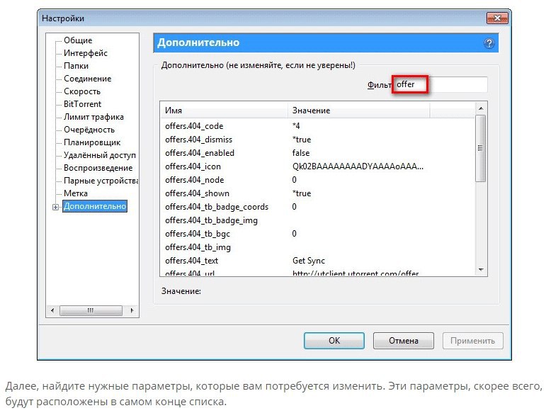This screenshot has height=413, width=546.
Task: Select the offers.404_text parameter
Action: pos(317,261)
